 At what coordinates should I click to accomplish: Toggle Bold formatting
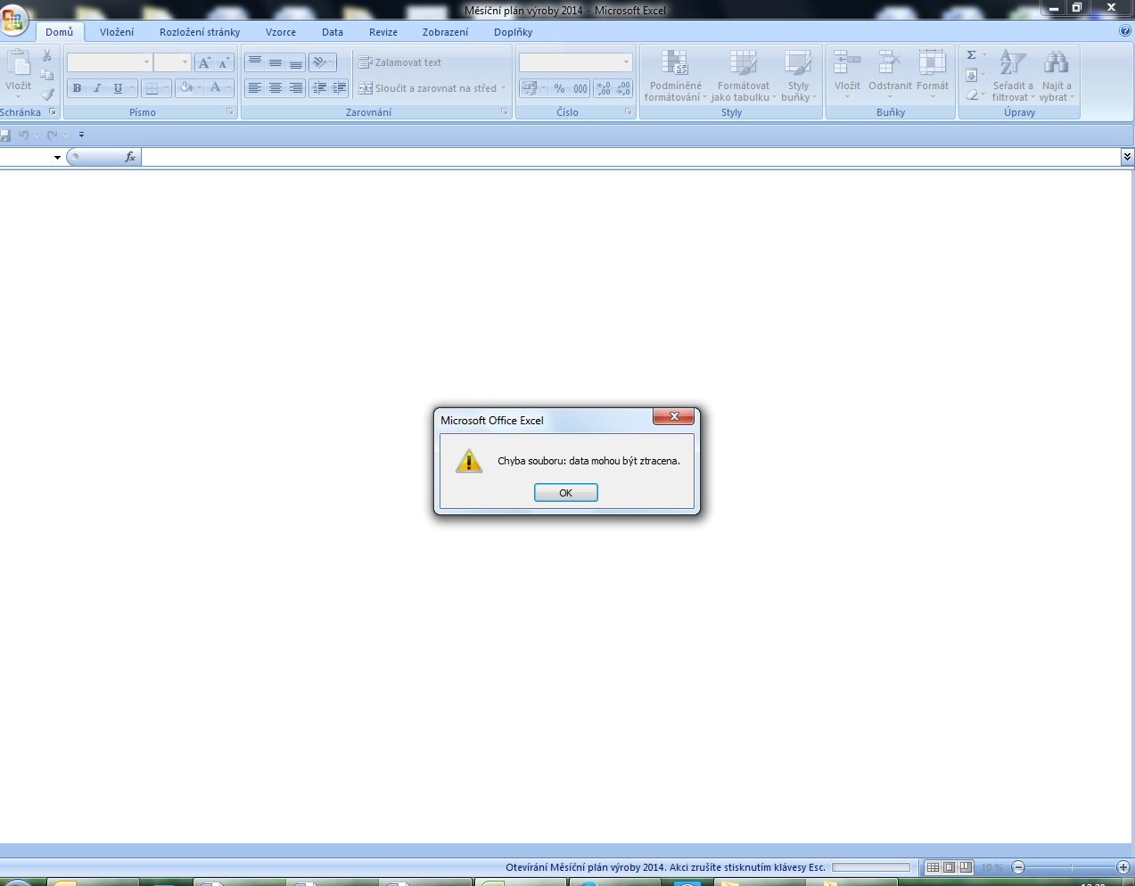[x=77, y=88]
